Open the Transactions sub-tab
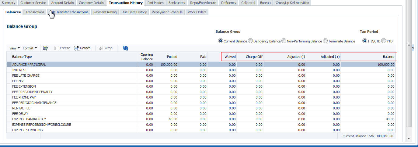 point(35,12)
